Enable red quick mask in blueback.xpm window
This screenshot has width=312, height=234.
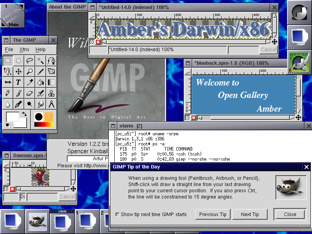193,118
